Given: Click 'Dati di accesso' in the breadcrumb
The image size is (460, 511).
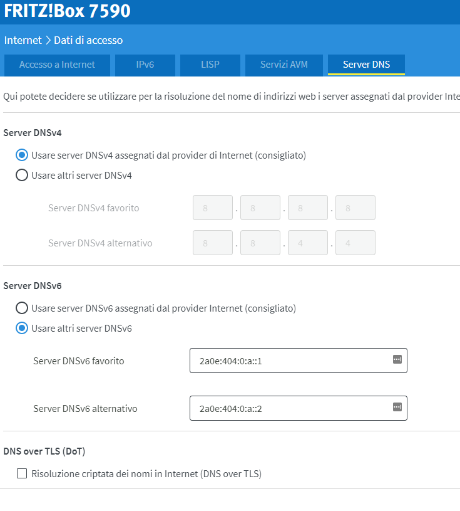Looking at the screenshot, I should [88, 40].
